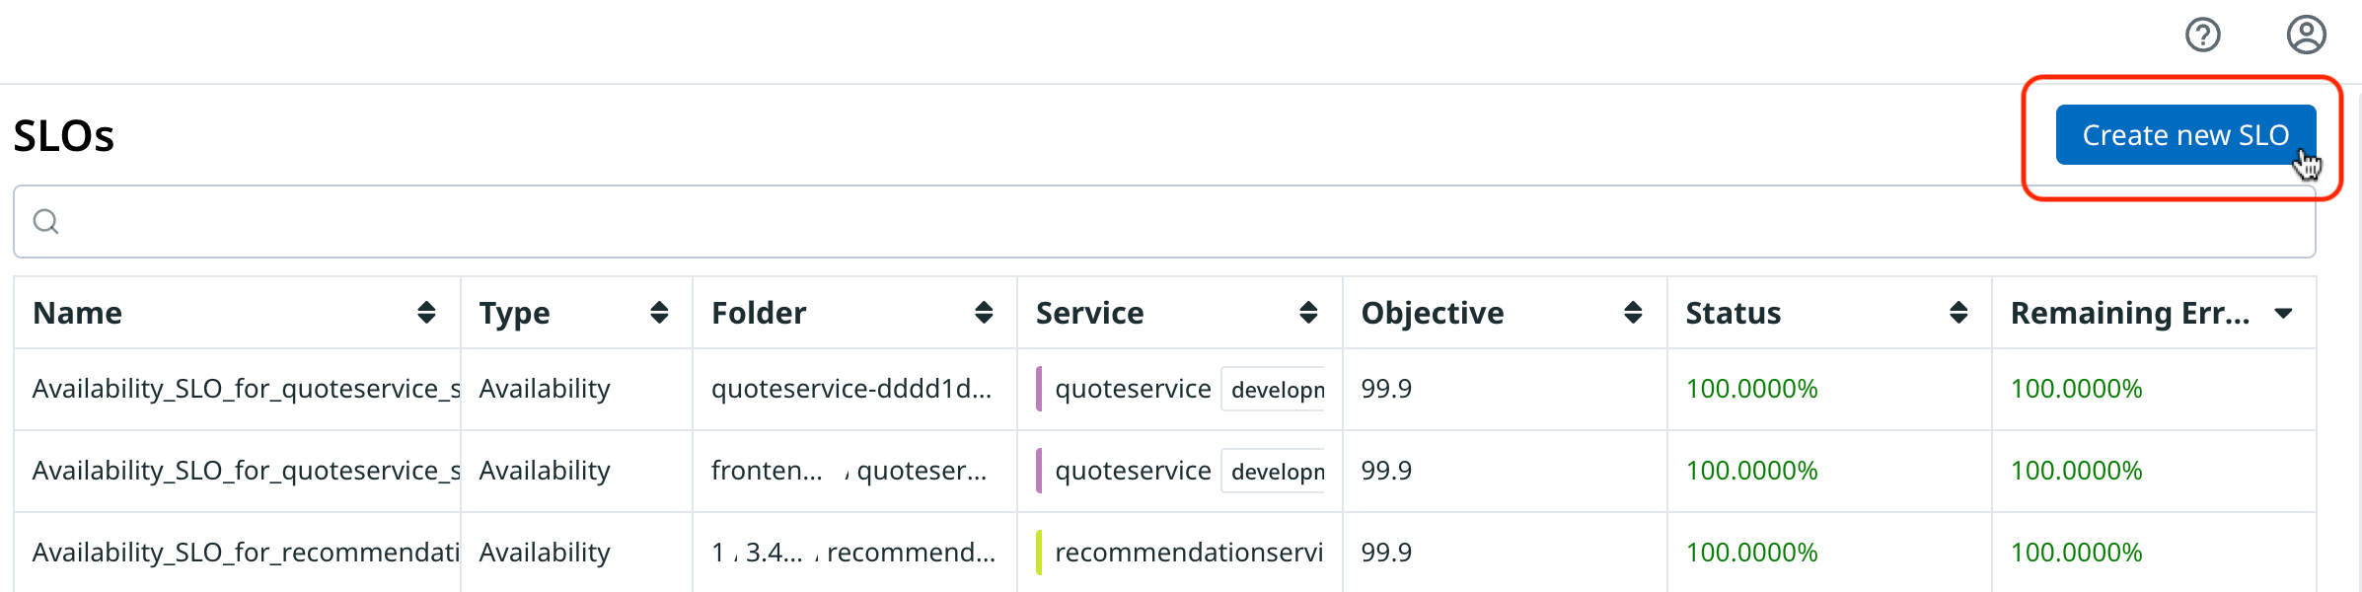2362x592 pixels.
Task: Select the development tag in first row
Action: tap(1277, 390)
